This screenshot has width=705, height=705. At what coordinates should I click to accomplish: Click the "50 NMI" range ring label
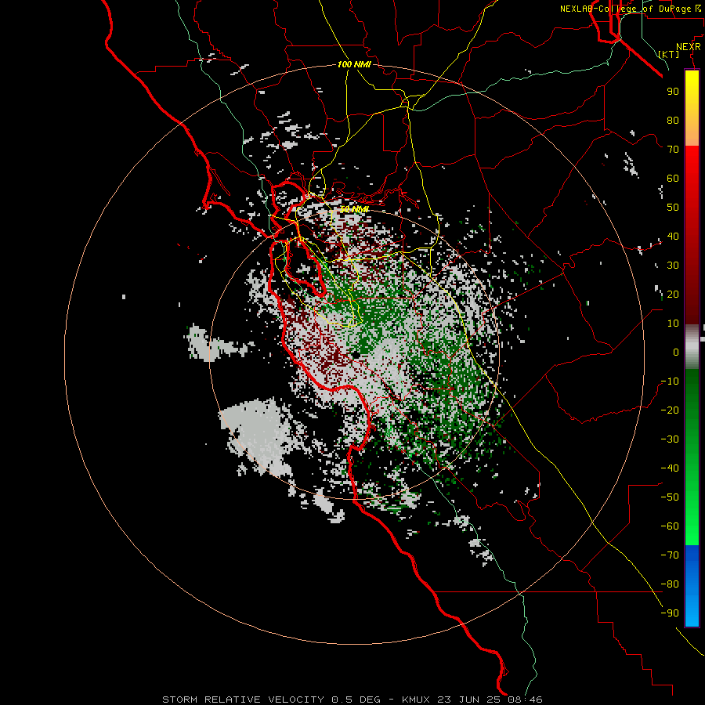pos(354,209)
